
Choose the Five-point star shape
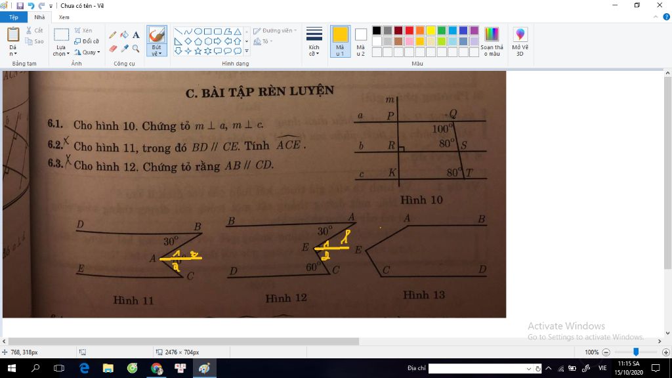tap(198, 51)
